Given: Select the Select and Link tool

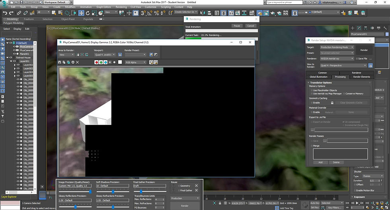Looking at the screenshot, I should pyautogui.click(x=19, y=13).
